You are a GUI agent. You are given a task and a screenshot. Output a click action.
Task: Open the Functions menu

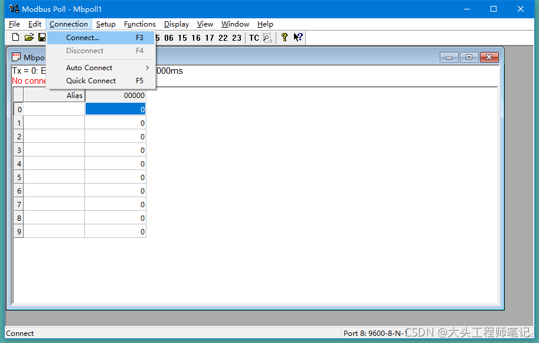(140, 24)
